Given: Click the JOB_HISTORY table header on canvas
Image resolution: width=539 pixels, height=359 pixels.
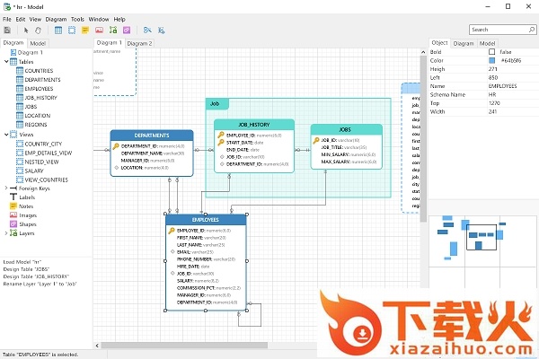Looking at the screenshot, I should coord(254,125).
